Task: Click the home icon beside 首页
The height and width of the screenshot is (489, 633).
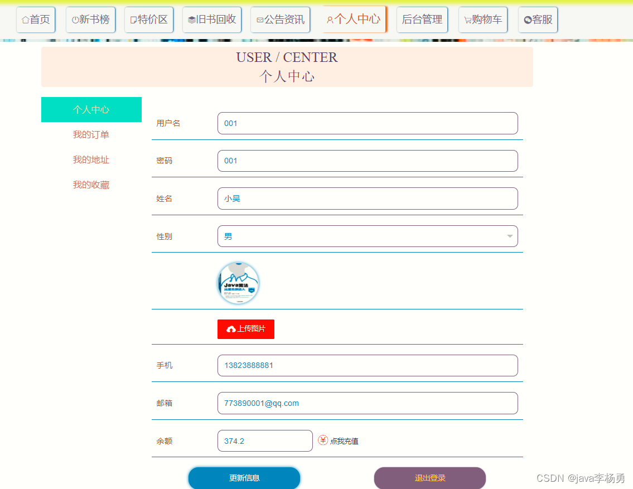Action: (25, 20)
